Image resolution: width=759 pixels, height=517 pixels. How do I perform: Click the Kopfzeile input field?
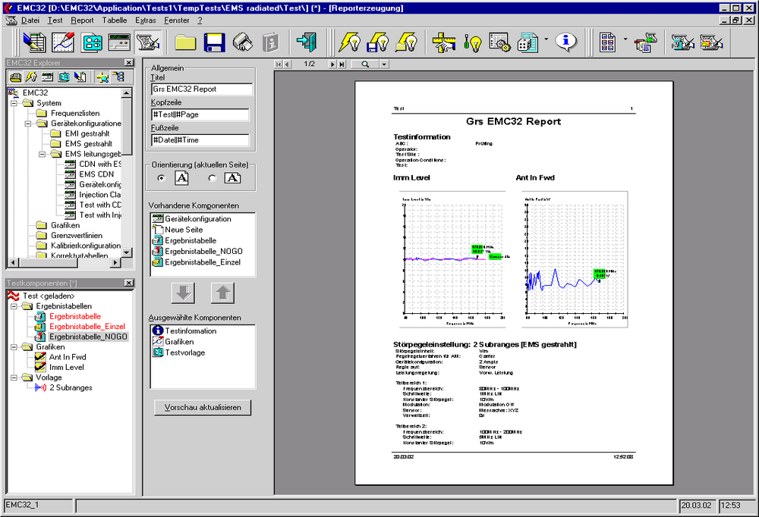point(201,114)
